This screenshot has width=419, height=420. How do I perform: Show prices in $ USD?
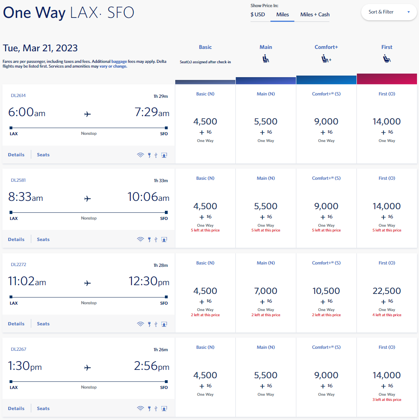tap(258, 14)
